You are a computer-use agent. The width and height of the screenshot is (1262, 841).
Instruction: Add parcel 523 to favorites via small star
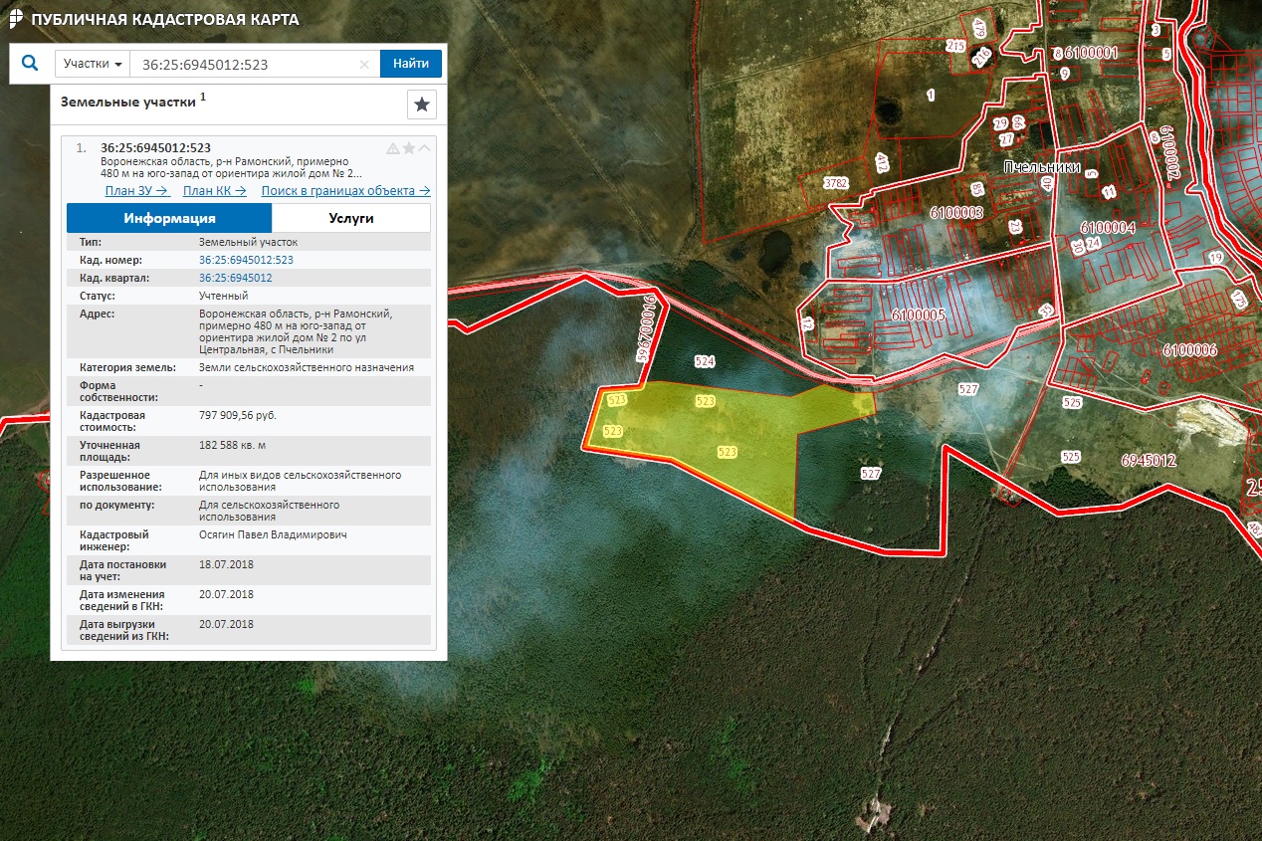click(x=409, y=148)
